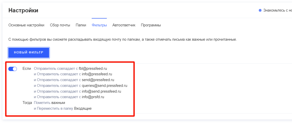This screenshot has height=123, width=292.
Task: Click the Пометить важным action
Action: click(x=49, y=103)
